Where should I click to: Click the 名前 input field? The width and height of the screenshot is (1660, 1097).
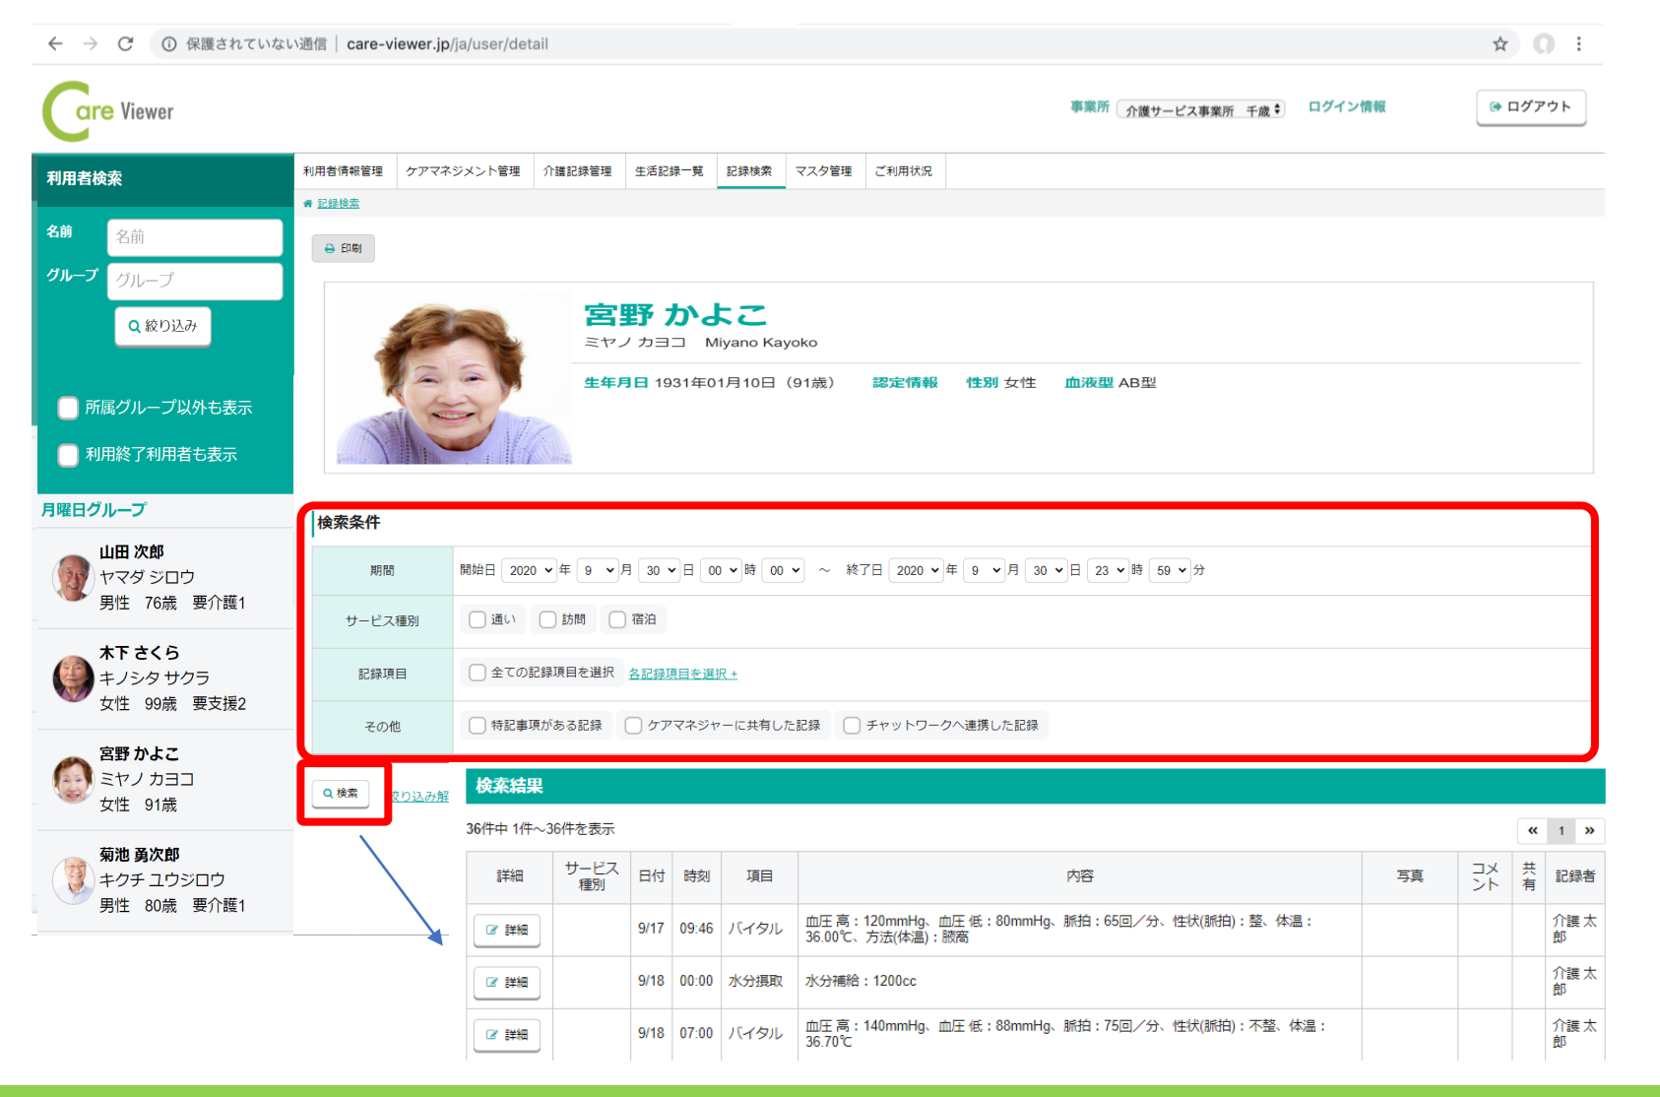point(194,237)
